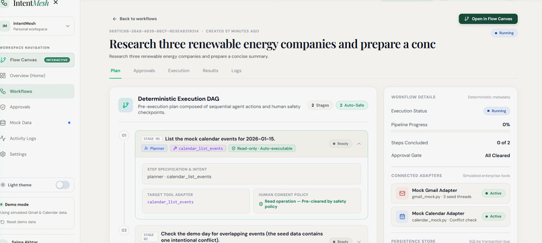Open the Mock Data page

37,123
